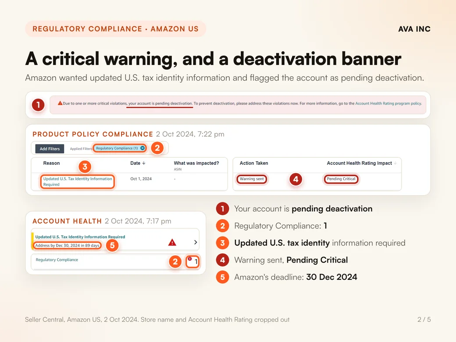Remove the Regulatory Compliance (1) filter

coord(142,148)
